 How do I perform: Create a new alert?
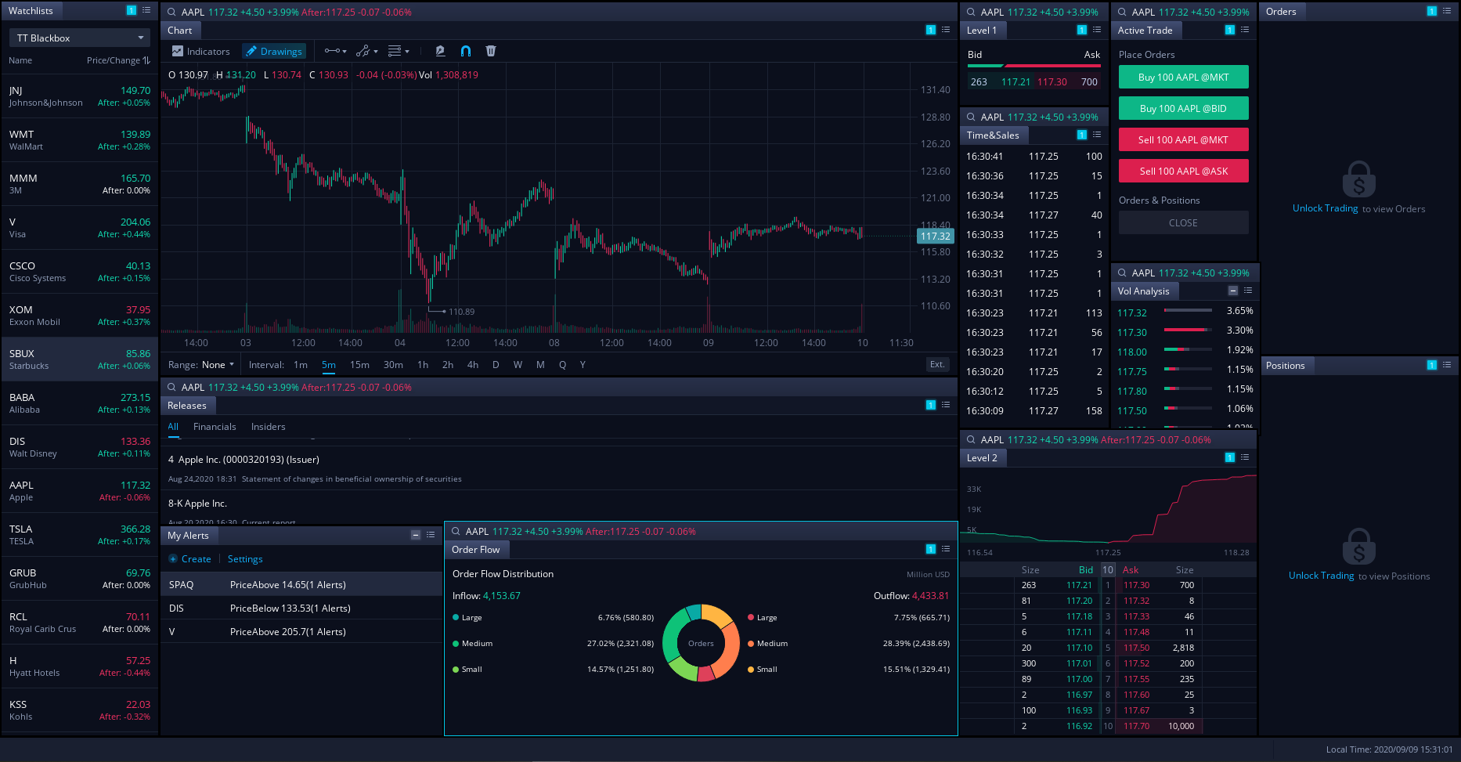pyautogui.click(x=190, y=559)
